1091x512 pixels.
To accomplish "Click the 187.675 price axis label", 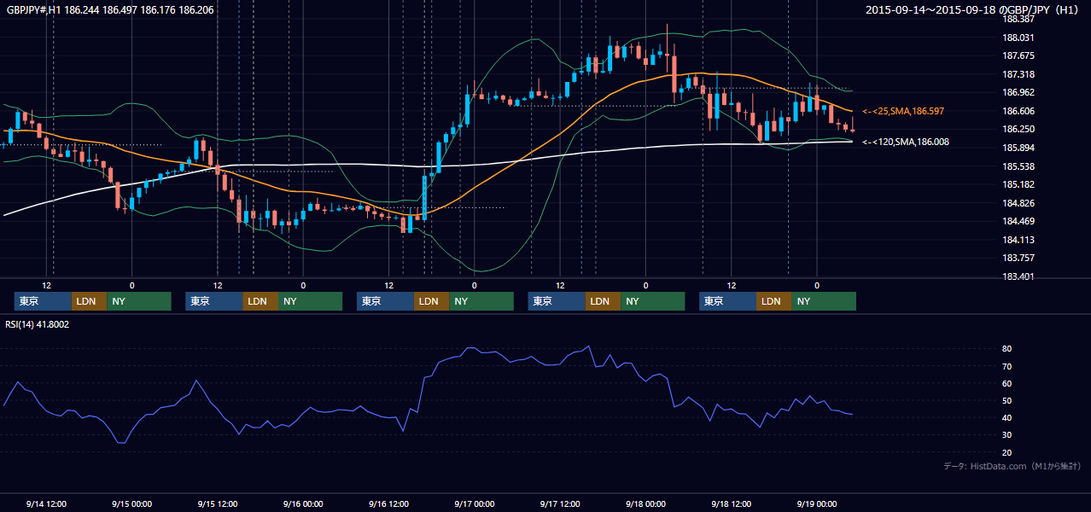I will [1019, 55].
